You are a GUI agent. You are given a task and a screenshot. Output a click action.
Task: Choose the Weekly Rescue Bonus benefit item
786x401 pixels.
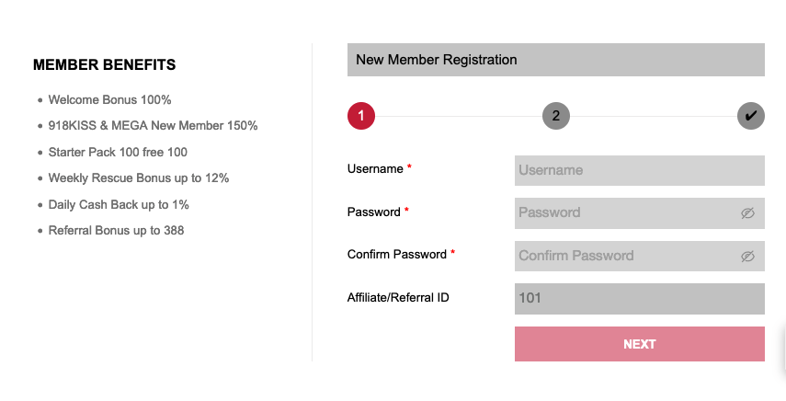(139, 178)
